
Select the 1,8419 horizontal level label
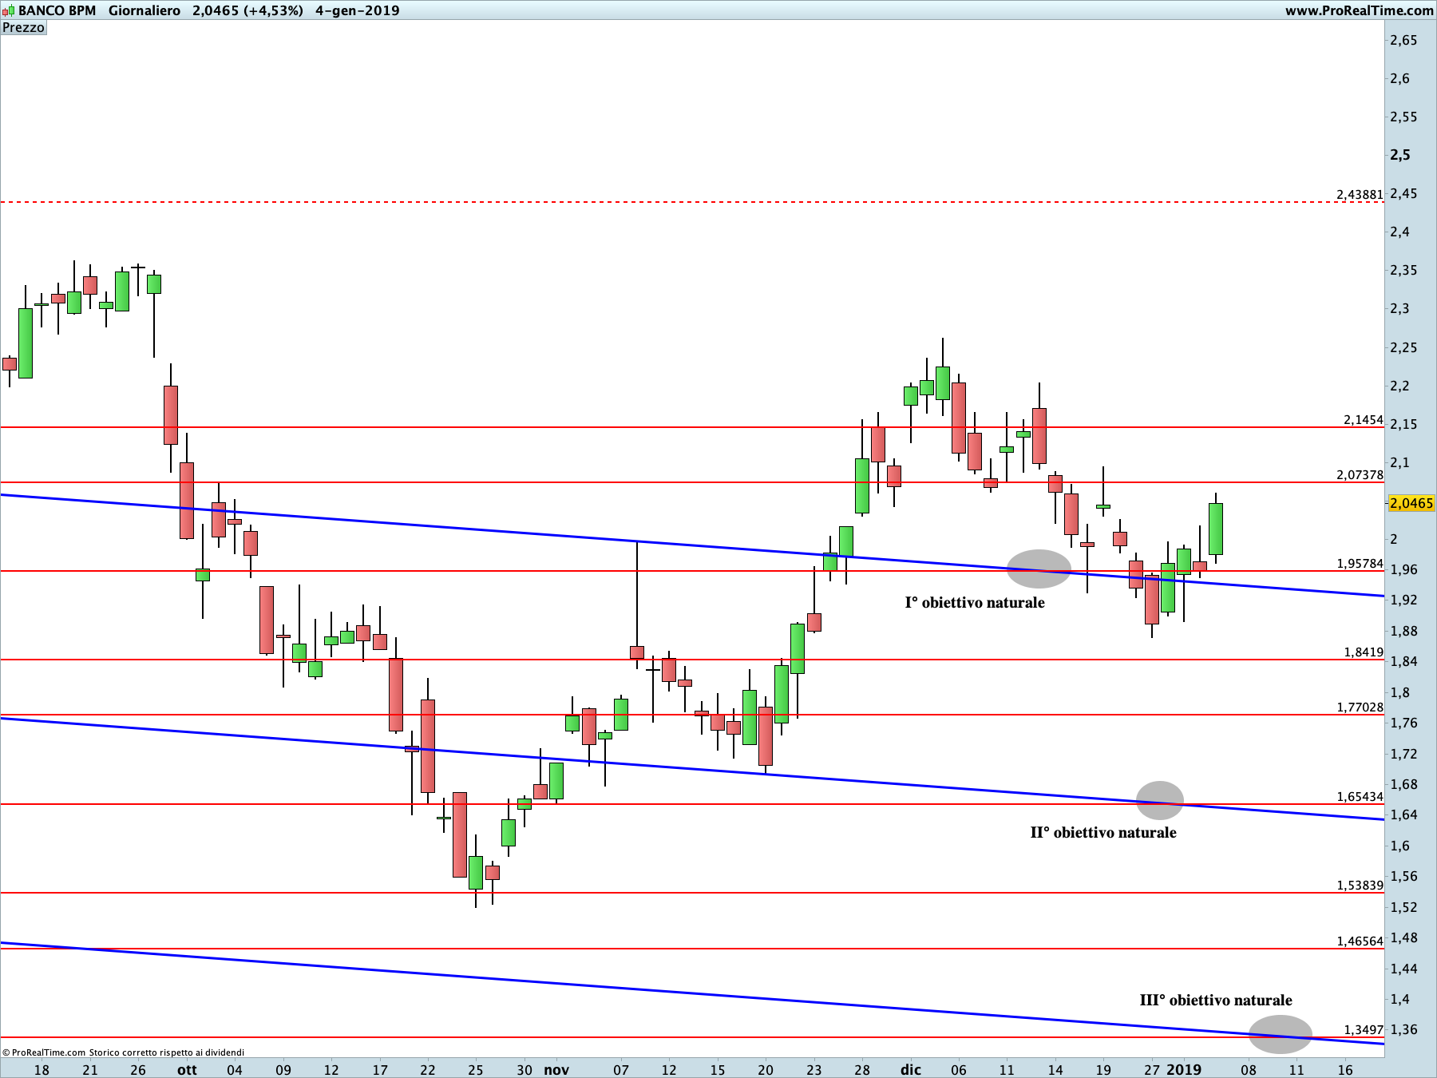[1364, 652]
